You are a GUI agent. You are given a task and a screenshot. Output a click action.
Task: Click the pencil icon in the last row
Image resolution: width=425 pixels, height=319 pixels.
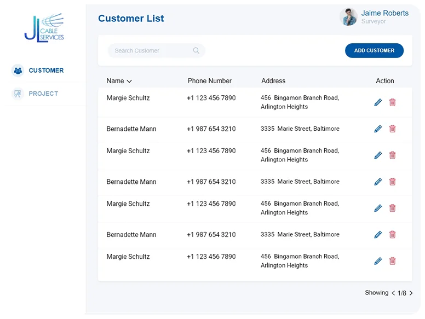click(x=378, y=261)
